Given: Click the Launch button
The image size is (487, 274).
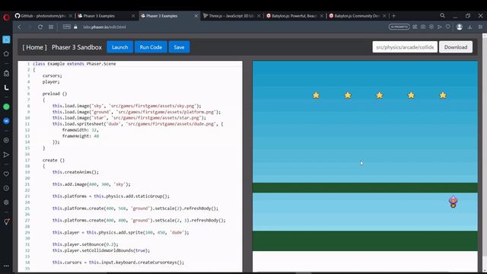Looking at the screenshot, I should pyautogui.click(x=120, y=47).
